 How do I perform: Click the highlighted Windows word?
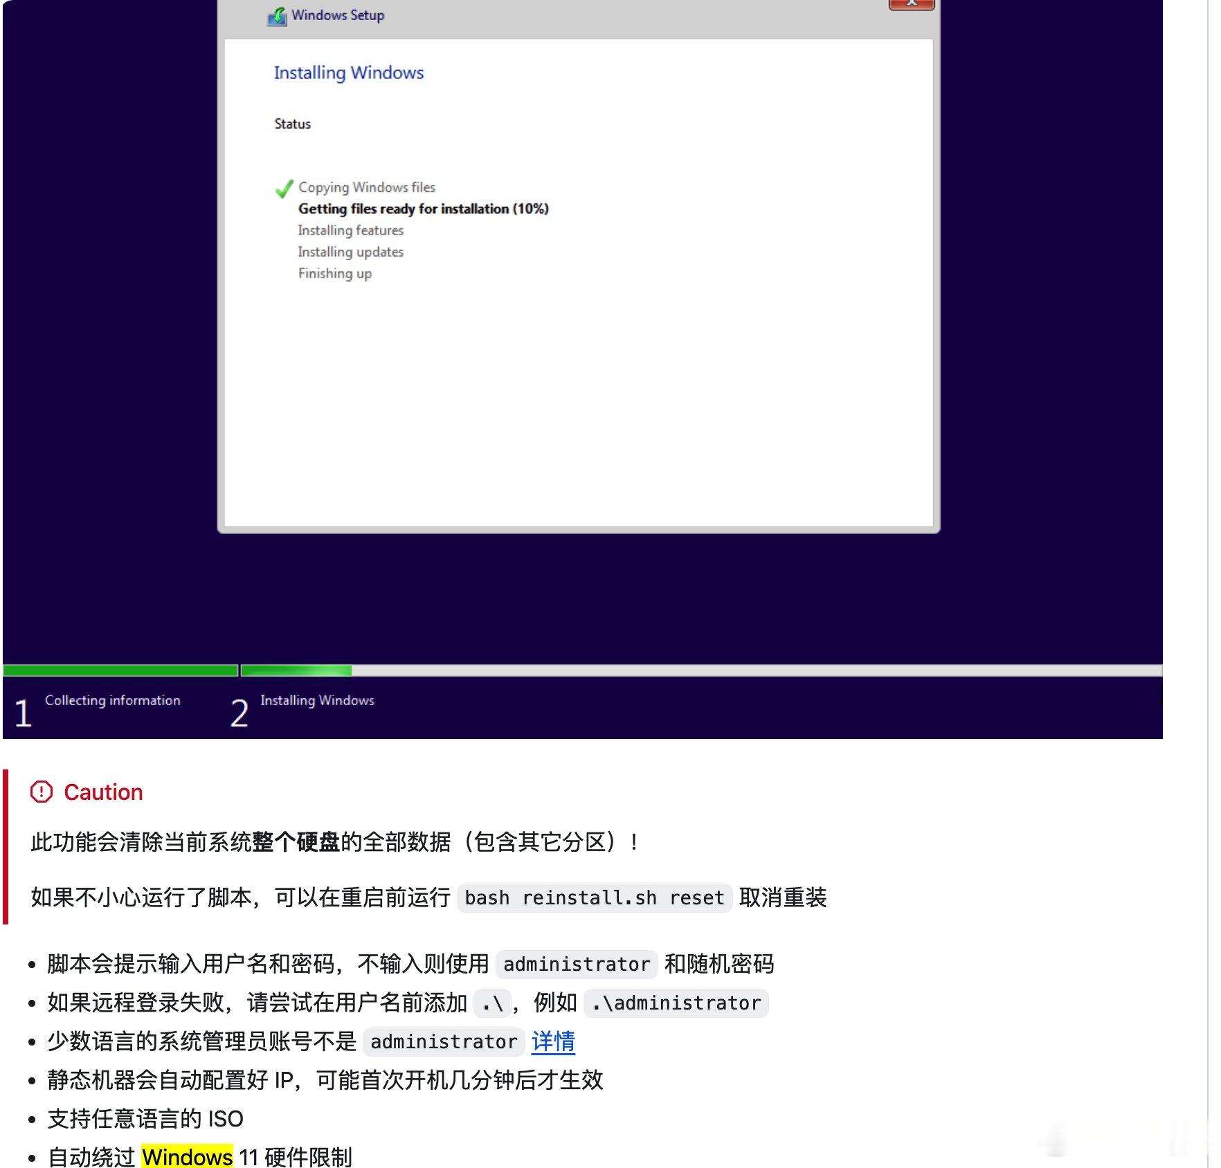pos(187,1156)
